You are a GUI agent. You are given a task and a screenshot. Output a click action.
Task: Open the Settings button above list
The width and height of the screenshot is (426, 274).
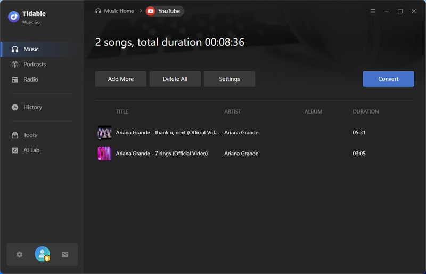230,79
